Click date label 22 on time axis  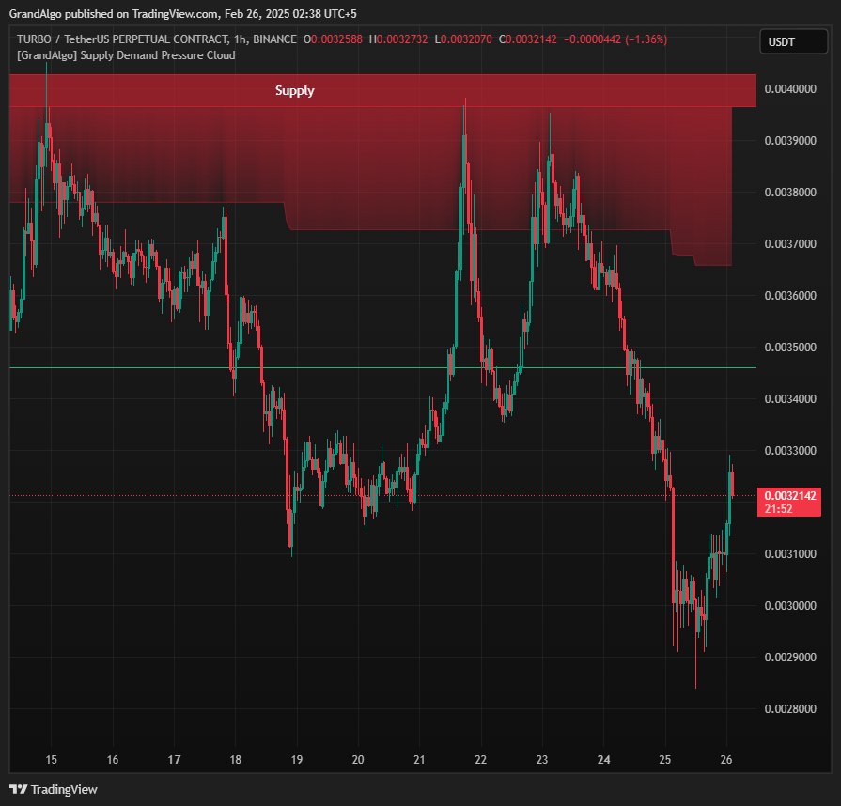click(x=480, y=759)
